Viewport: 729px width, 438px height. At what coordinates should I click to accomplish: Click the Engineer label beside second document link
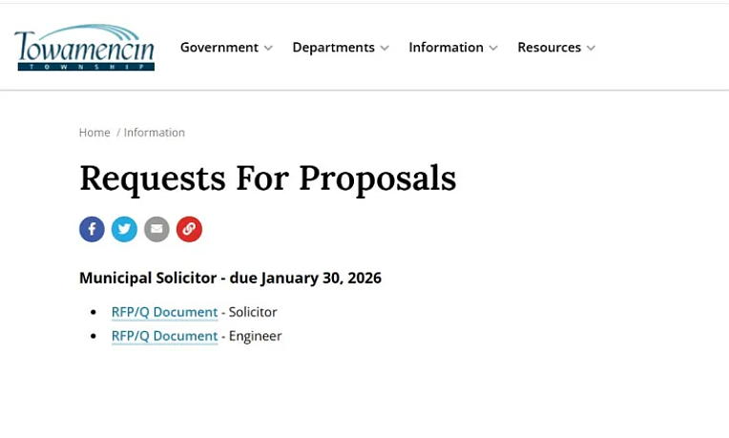pyautogui.click(x=255, y=336)
